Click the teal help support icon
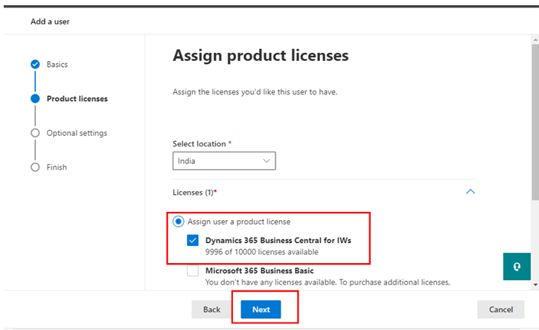This screenshot has height=330, width=539. tap(517, 267)
